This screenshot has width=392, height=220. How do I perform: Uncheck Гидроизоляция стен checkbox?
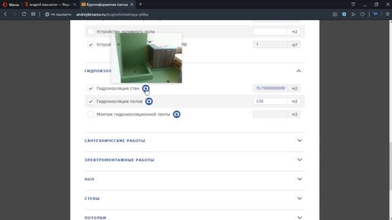(x=91, y=88)
